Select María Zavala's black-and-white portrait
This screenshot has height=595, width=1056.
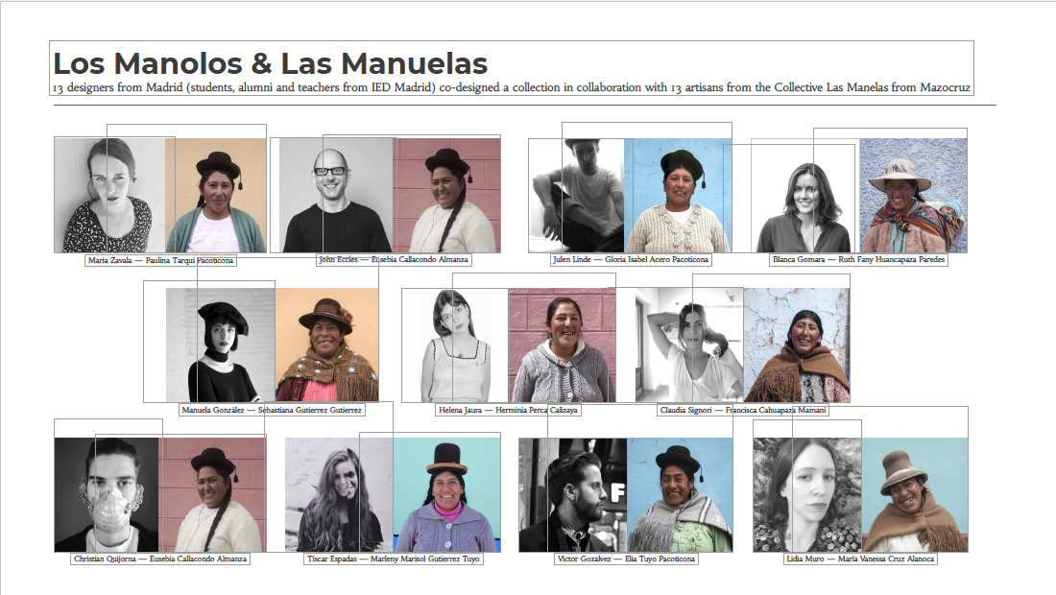(110, 195)
